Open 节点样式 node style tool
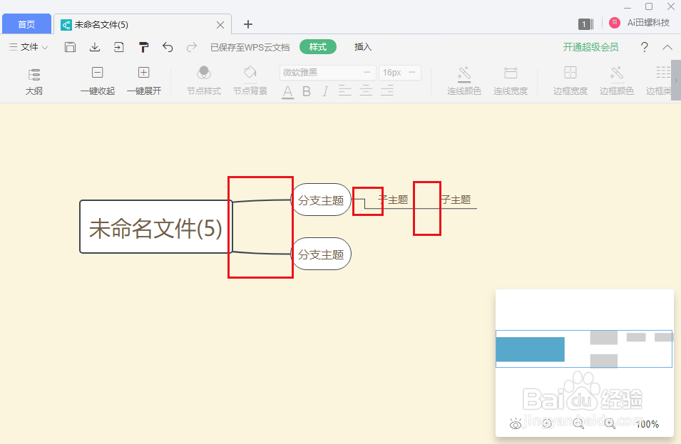 (x=203, y=80)
